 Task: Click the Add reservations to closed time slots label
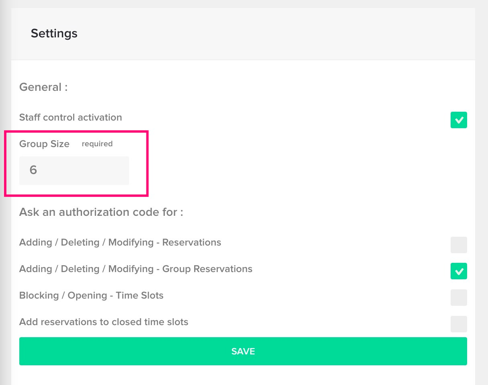click(x=104, y=322)
